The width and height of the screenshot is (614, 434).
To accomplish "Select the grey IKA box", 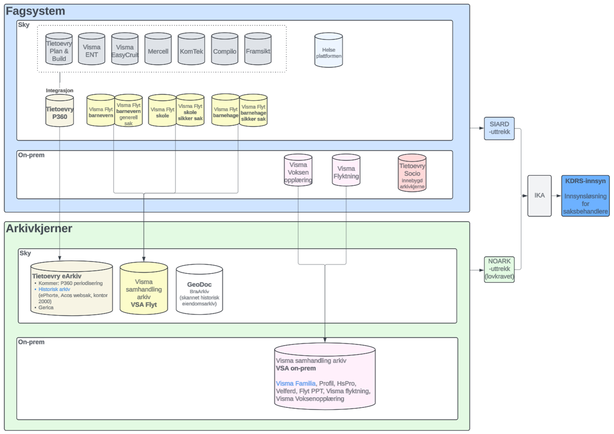I will click(x=539, y=196).
